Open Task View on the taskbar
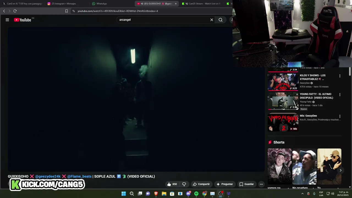The height and width of the screenshot is (198, 352). tap(140, 194)
